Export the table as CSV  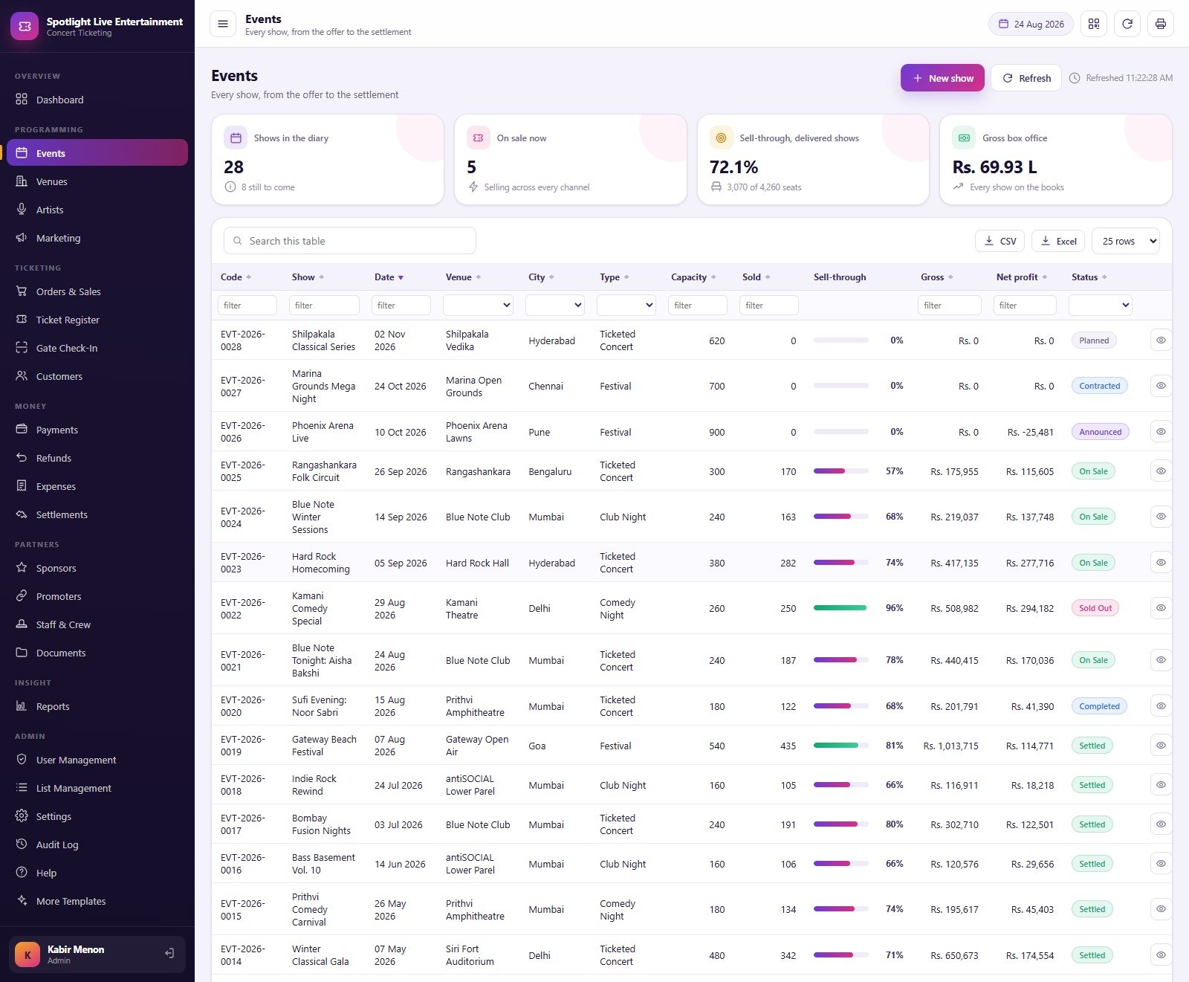(1000, 241)
